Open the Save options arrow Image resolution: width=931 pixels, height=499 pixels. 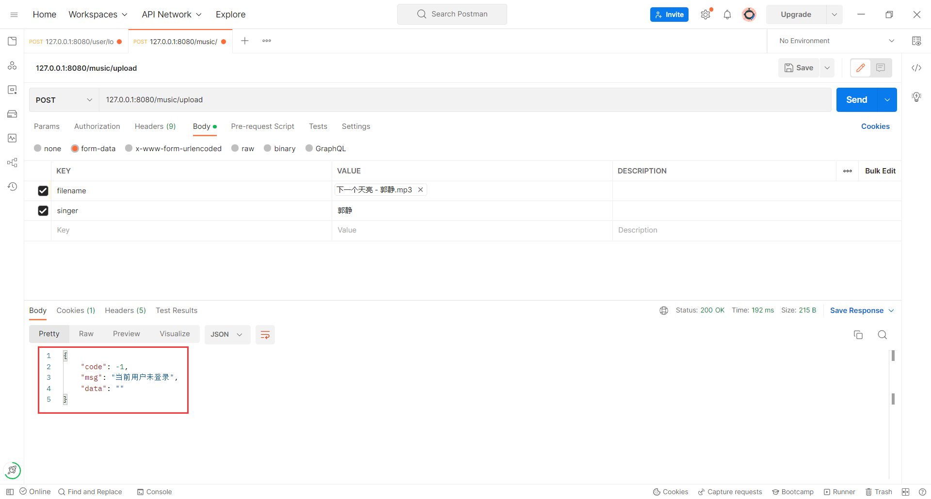point(827,68)
